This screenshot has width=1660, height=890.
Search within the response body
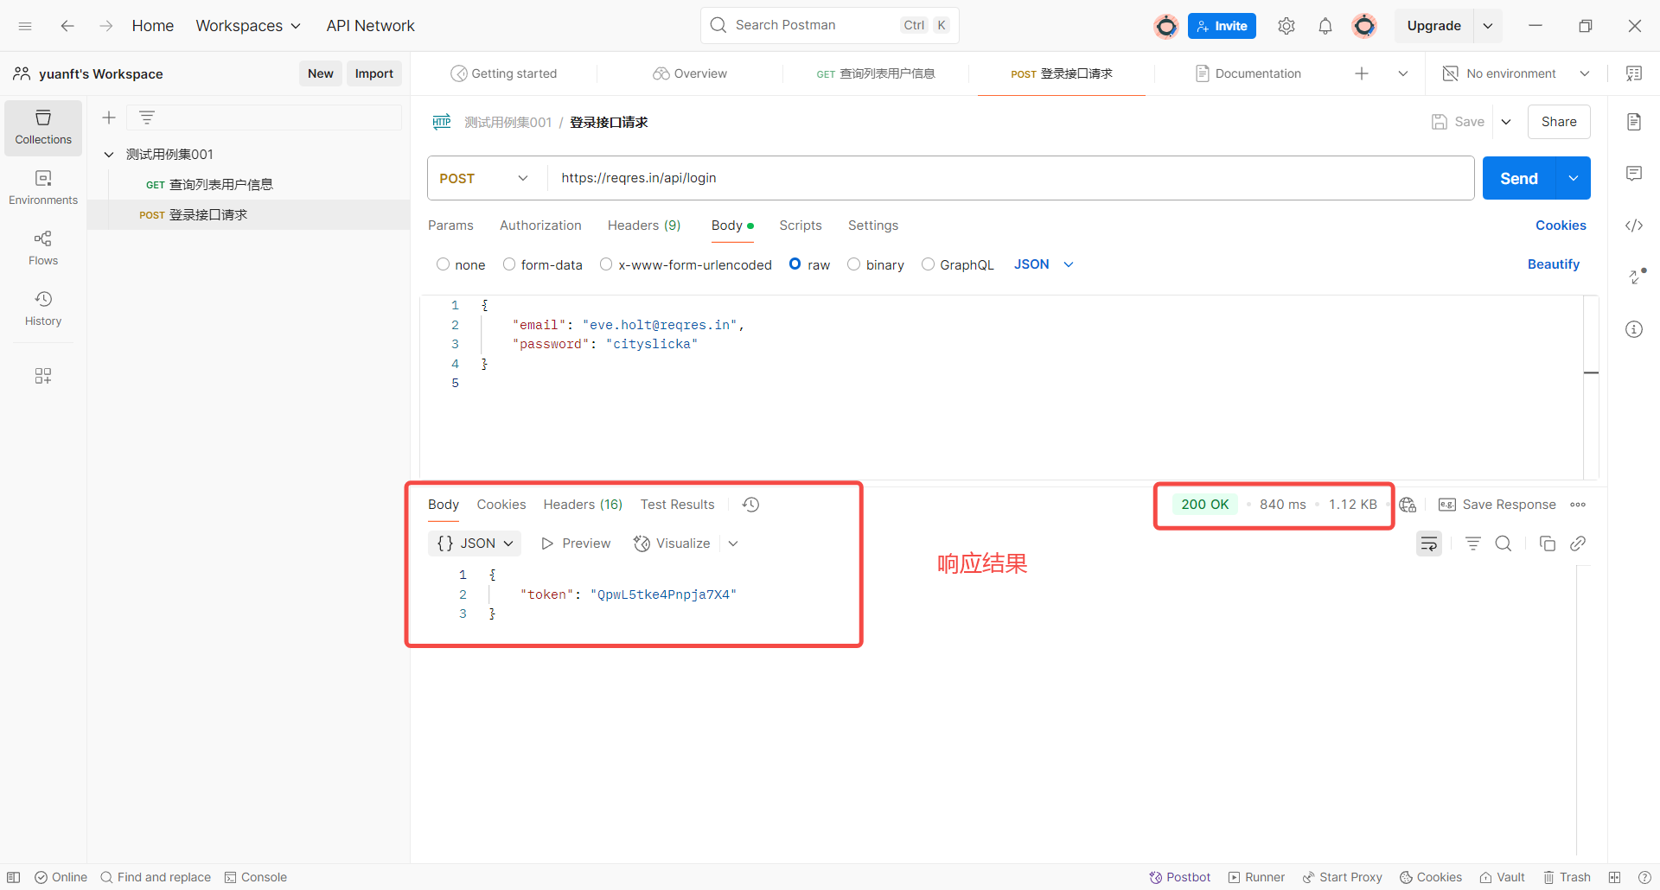[1504, 544]
